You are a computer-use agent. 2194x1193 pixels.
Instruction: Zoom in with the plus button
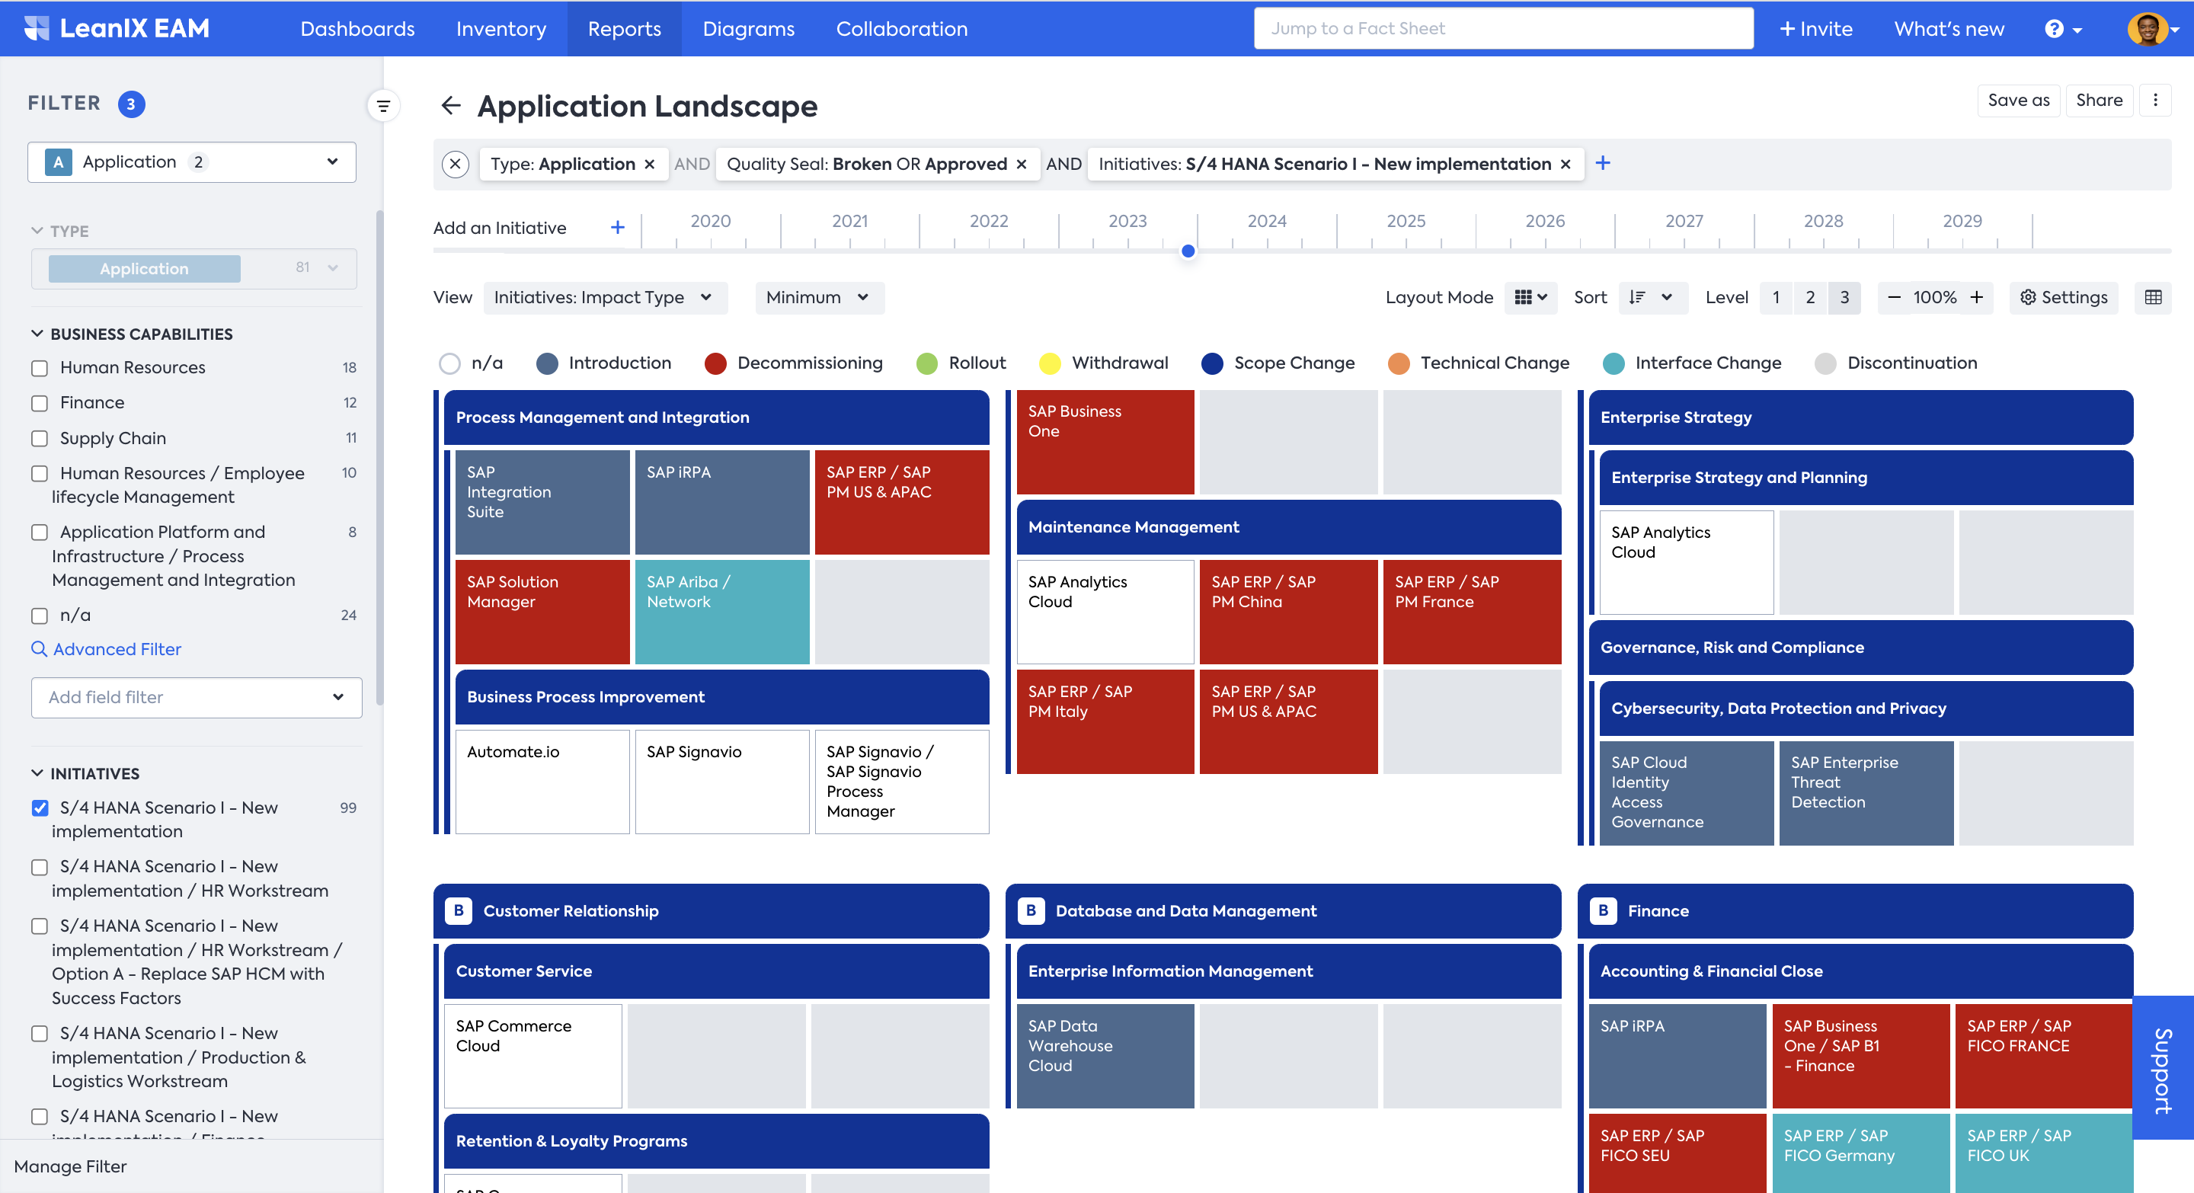(1977, 297)
